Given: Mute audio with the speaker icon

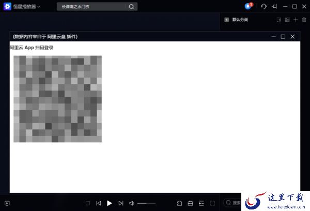Looking at the screenshot, I should pos(132,203).
